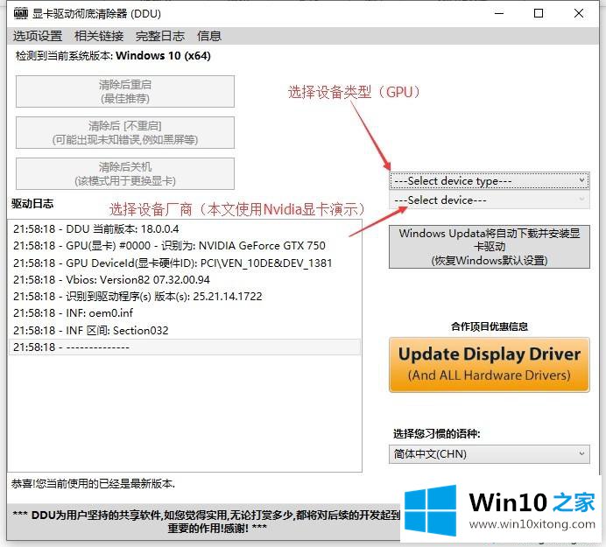Viewport: 606px width, 547px height.
Task: Select log line INF 区间: Section032
Action: tap(185, 330)
